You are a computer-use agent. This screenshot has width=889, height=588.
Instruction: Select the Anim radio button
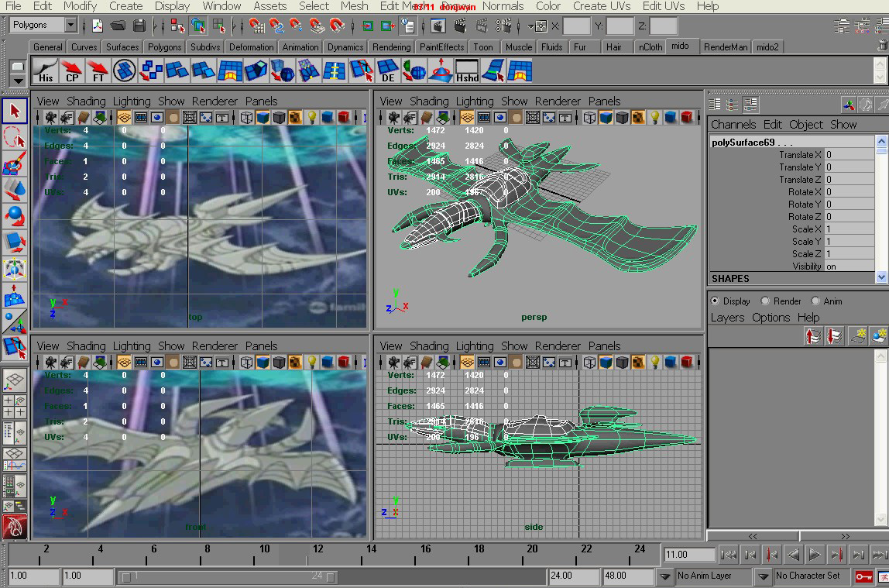coord(815,301)
